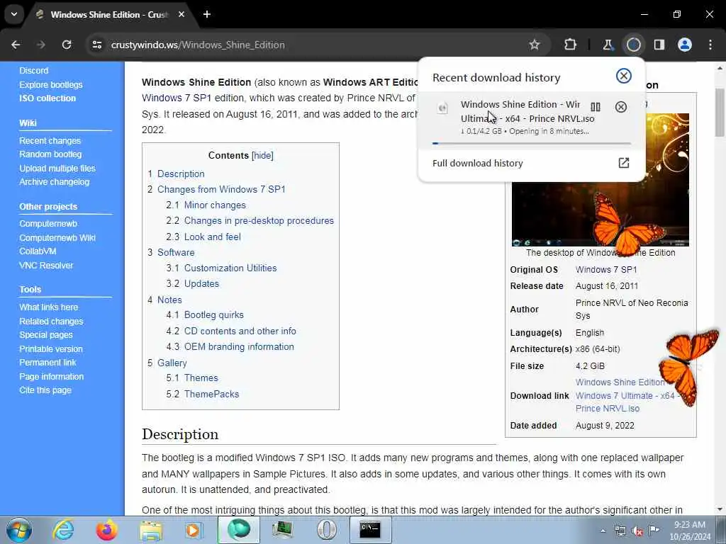The image size is (726, 544).
Task: Jump to 5.2 ThemePacks section
Action: 203,394
